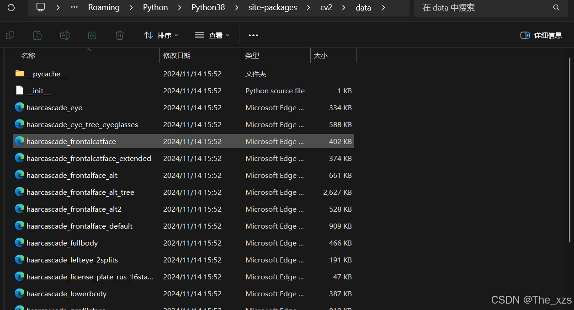Click the copy icon in toolbar
The image size is (574, 310).
click(10, 35)
